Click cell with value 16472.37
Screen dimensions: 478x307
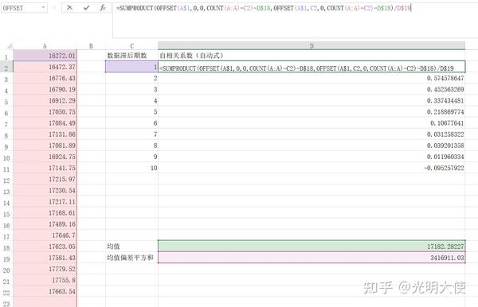(45, 67)
